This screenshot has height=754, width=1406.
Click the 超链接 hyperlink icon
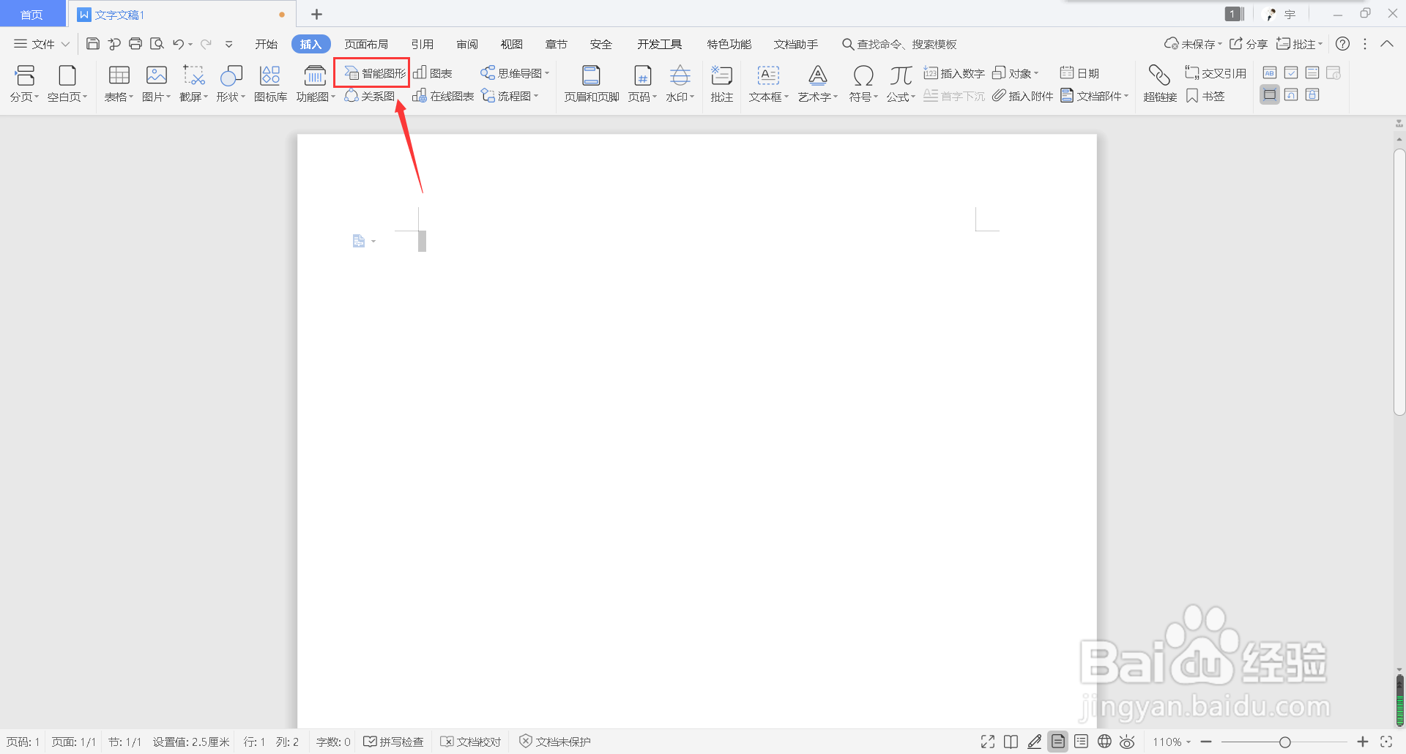pos(1160,84)
